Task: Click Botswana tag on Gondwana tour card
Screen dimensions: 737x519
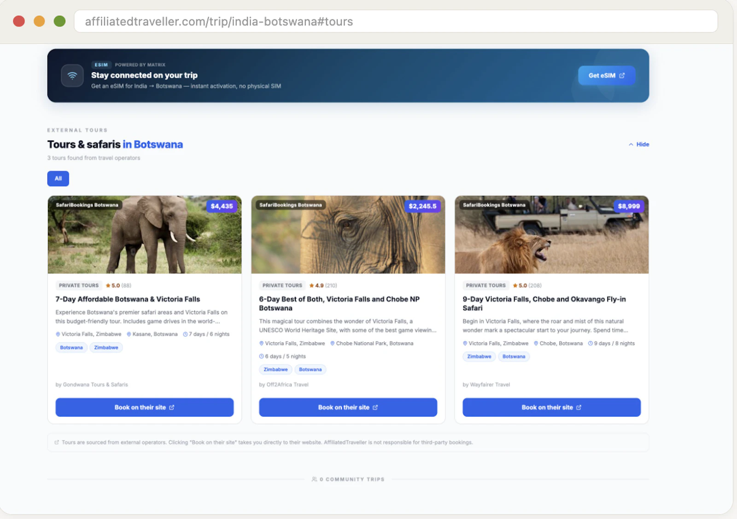Action: [71, 348]
